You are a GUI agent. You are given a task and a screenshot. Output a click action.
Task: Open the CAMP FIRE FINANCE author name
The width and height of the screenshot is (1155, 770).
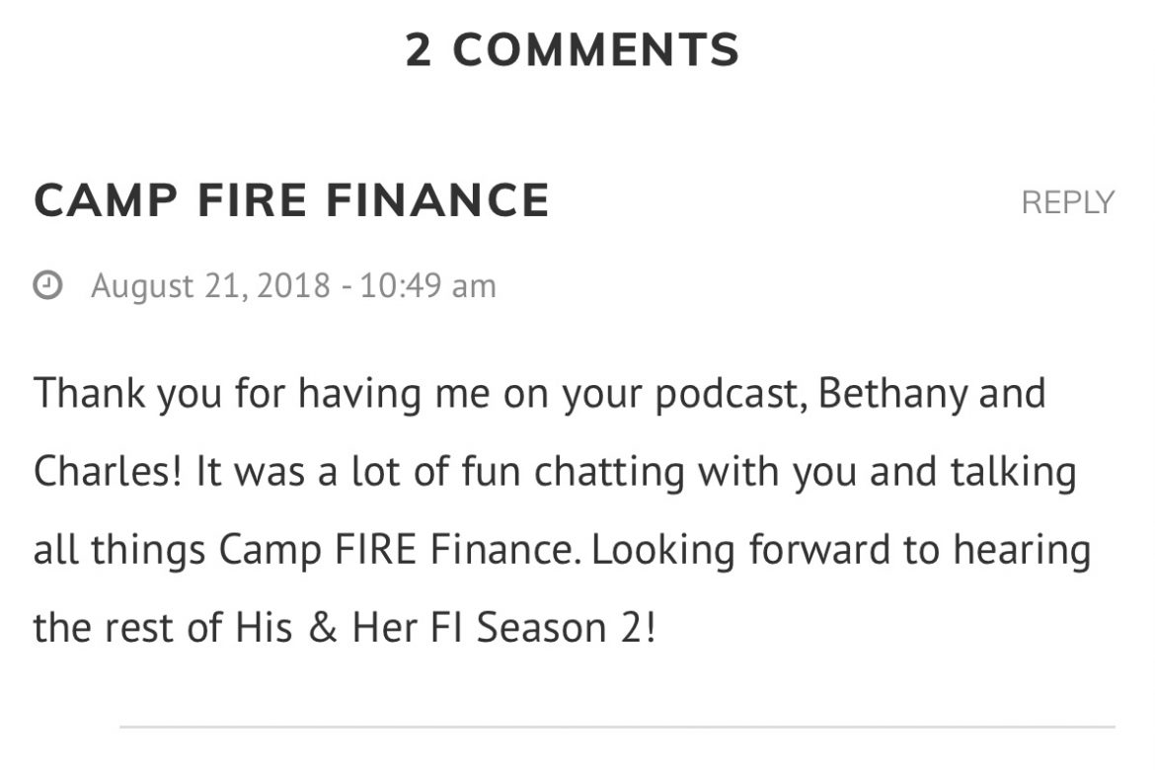point(291,200)
